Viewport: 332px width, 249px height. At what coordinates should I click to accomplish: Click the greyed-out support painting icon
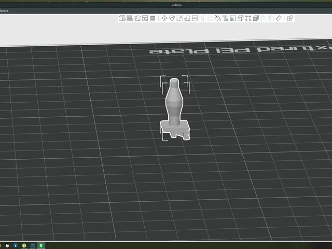(210, 19)
